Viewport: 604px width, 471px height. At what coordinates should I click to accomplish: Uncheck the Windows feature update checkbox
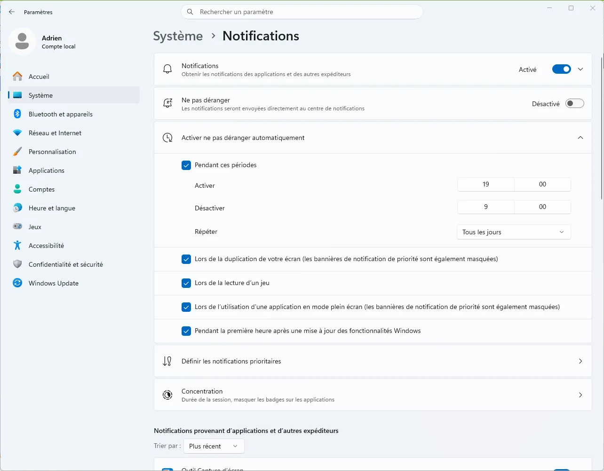[186, 331]
